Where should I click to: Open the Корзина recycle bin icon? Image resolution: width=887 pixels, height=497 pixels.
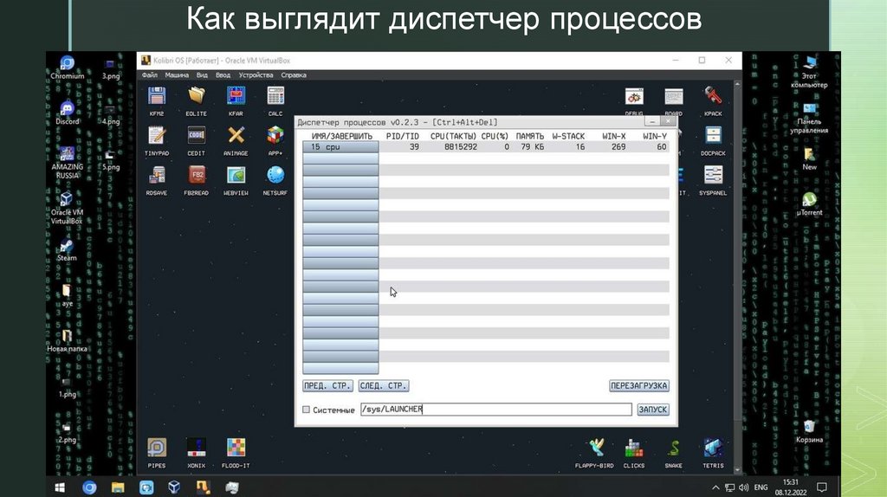click(x=810, y=427)
